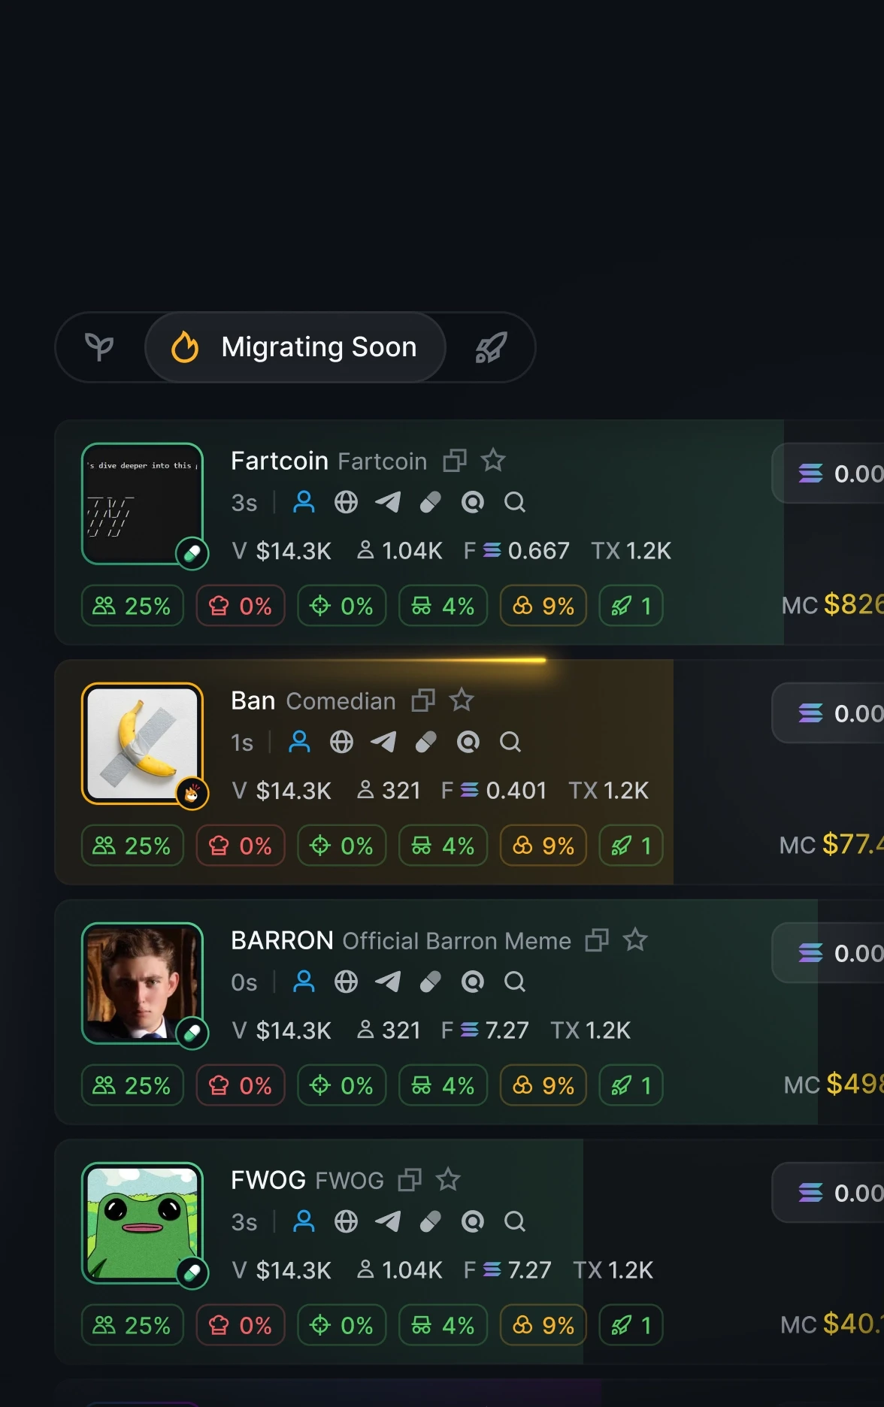Screen dimensions: 884x1407
Task: Copy the FWOG contract address
Action: pyautogui.click(x=410, y=1179)
